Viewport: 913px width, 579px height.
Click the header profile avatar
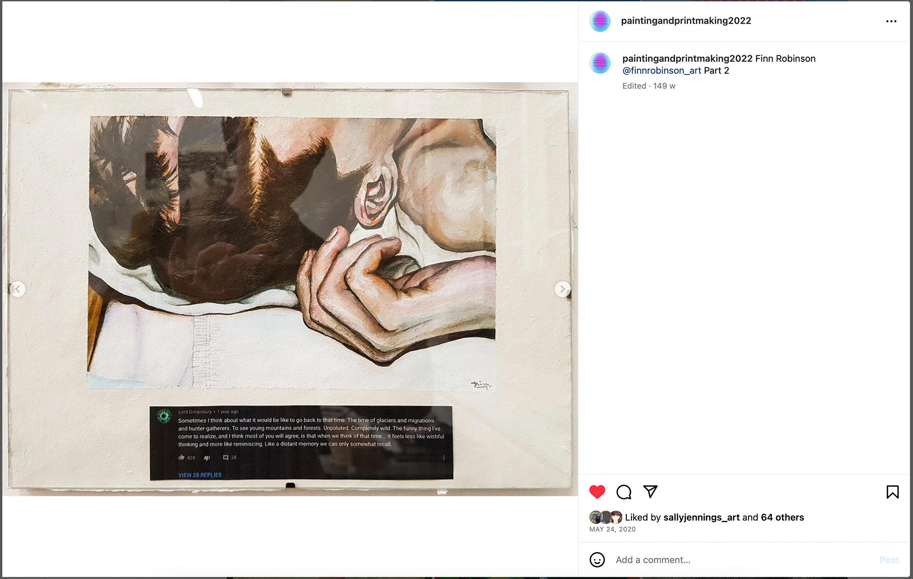coord(600,21)
